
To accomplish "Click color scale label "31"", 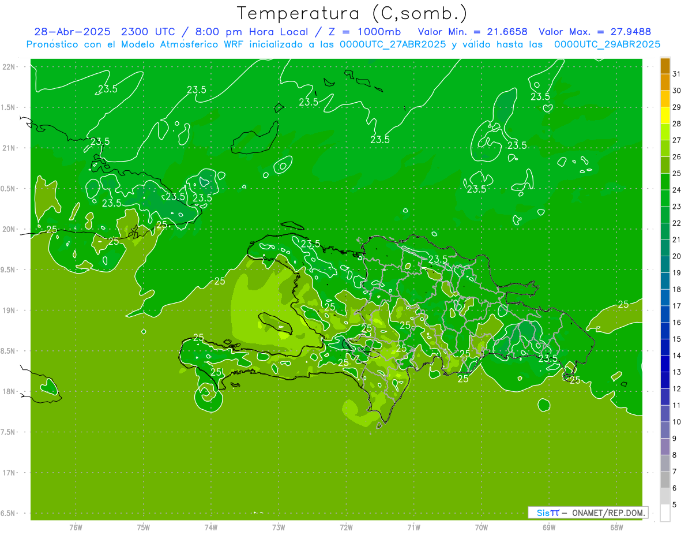I will (x=676, y=74).
